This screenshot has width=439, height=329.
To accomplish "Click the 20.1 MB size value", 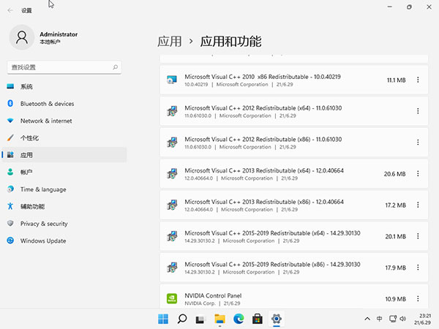I will tap(395, 237).
